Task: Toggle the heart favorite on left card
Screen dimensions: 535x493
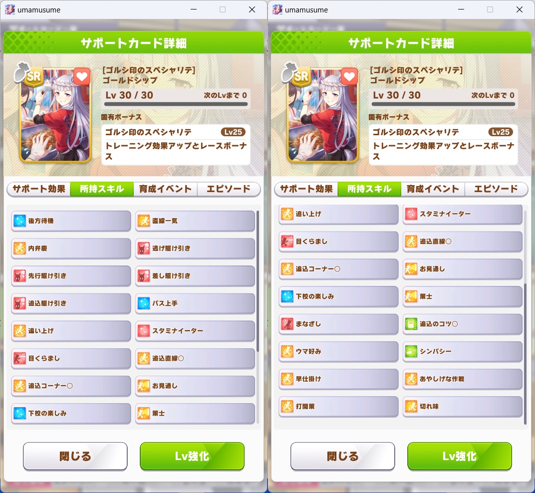Action: (82, 77)
